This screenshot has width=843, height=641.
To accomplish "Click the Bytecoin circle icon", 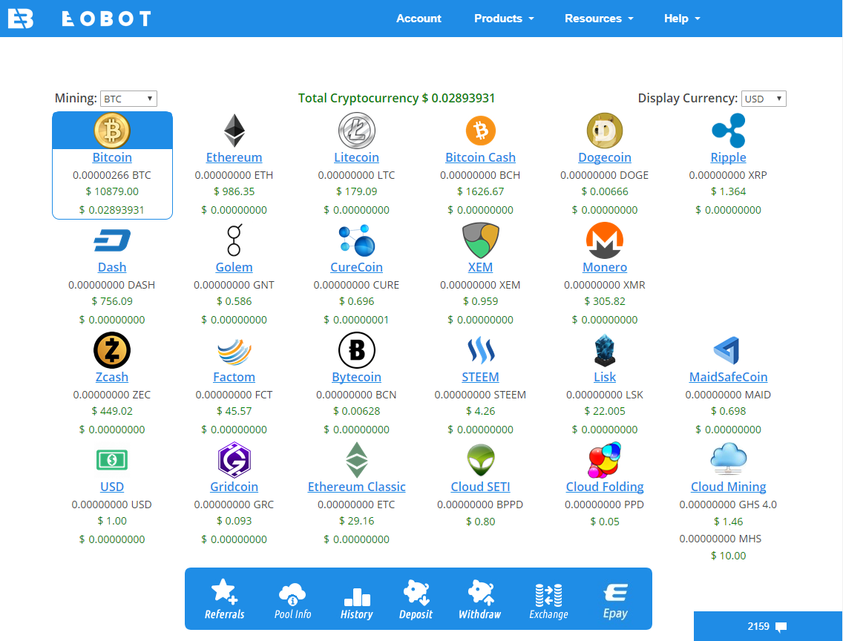I will pos(356,350).
